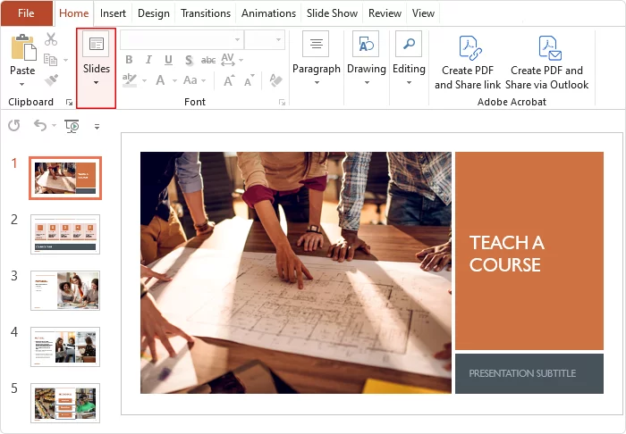The width and height of the screenshot is (626, 434).
Task: Expand the Slides dropdown arrow
Action: tap(96, 82)
